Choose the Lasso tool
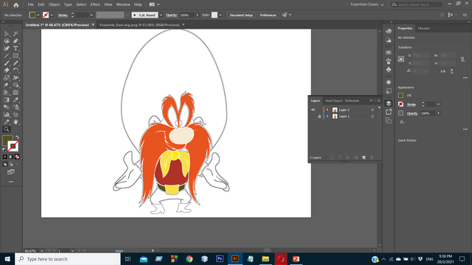Screen dimensions: 472x265 click(x=7, y=41)
